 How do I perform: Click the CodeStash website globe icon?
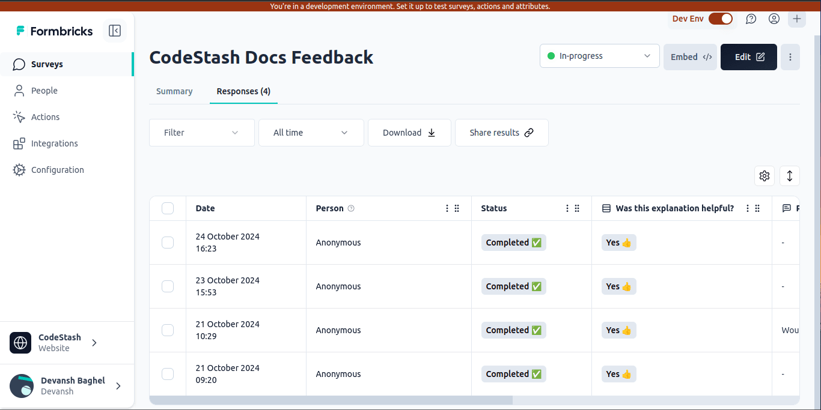coord(20,342)
